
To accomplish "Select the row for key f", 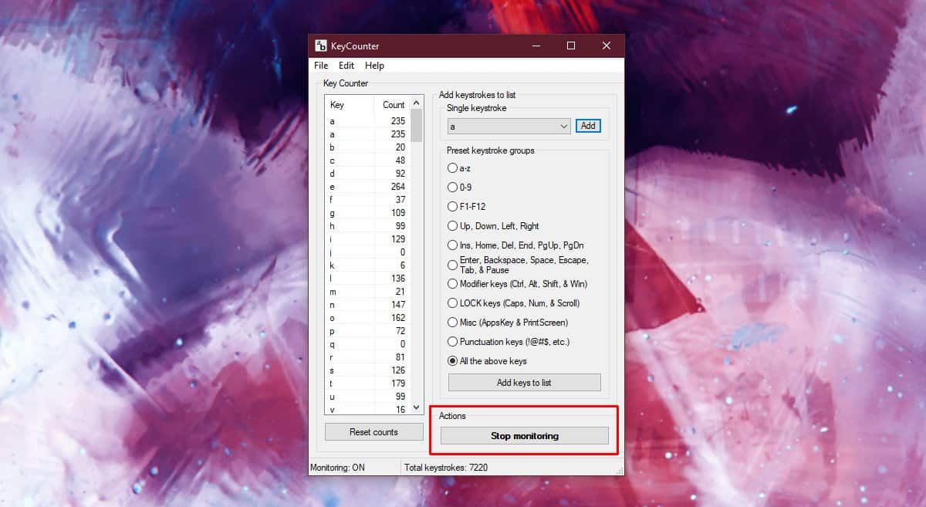I will [367, 200].
